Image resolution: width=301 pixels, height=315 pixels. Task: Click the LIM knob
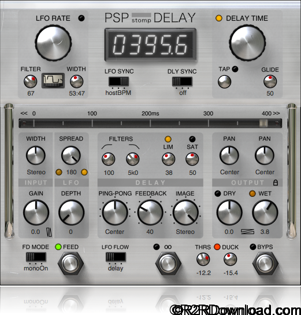click(168, 159)
